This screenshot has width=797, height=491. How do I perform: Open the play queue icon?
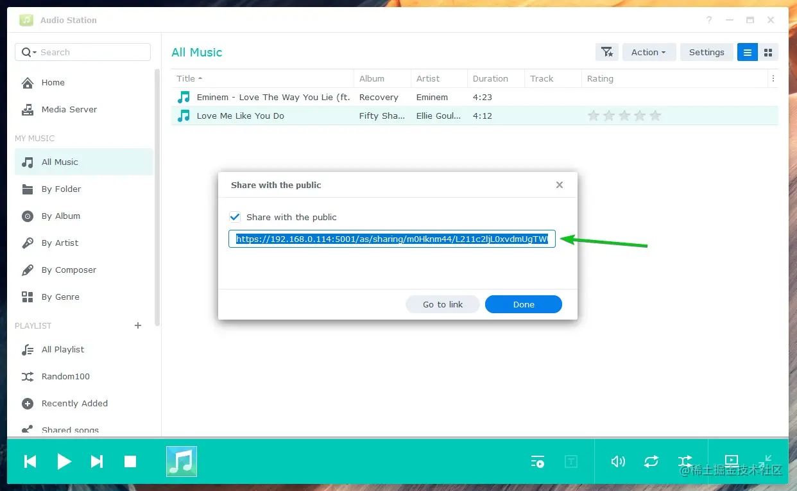(538, 461)
